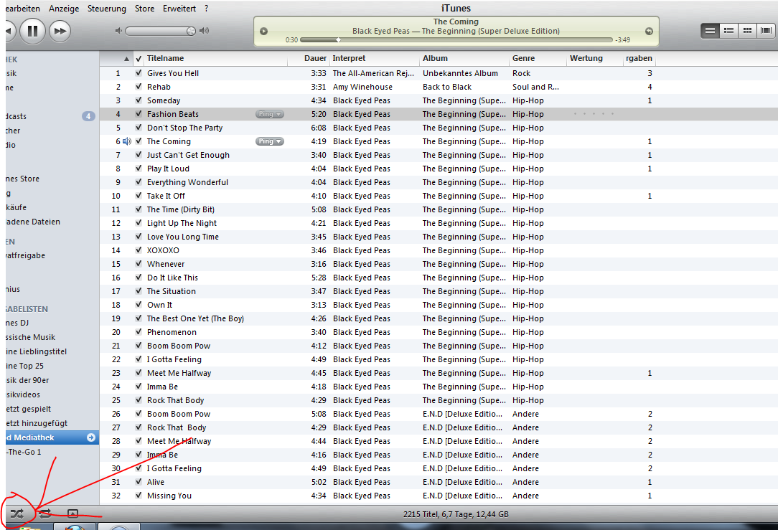
Task: Click the arrow icon right of the now-playing display
Action: click(x=649, y=32)
